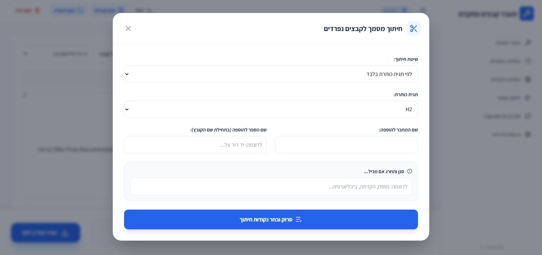Click the book name input with יד דוד placeholder
Image resolution: width=542 pixels, height=255 pixels.
coord(195,145)
